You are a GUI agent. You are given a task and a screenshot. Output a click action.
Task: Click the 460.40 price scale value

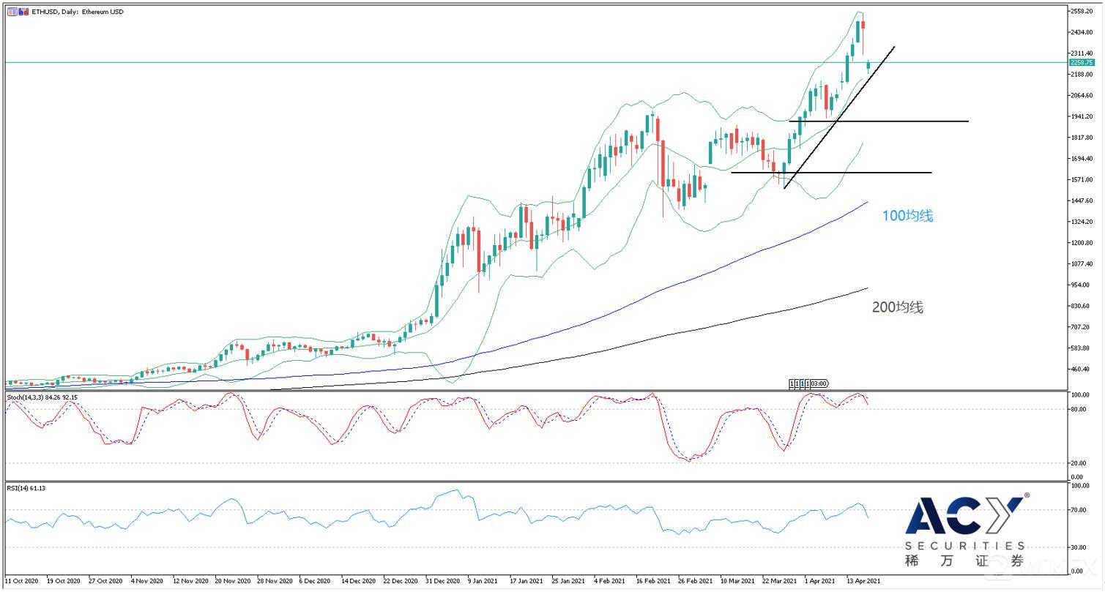(1079, 369)
